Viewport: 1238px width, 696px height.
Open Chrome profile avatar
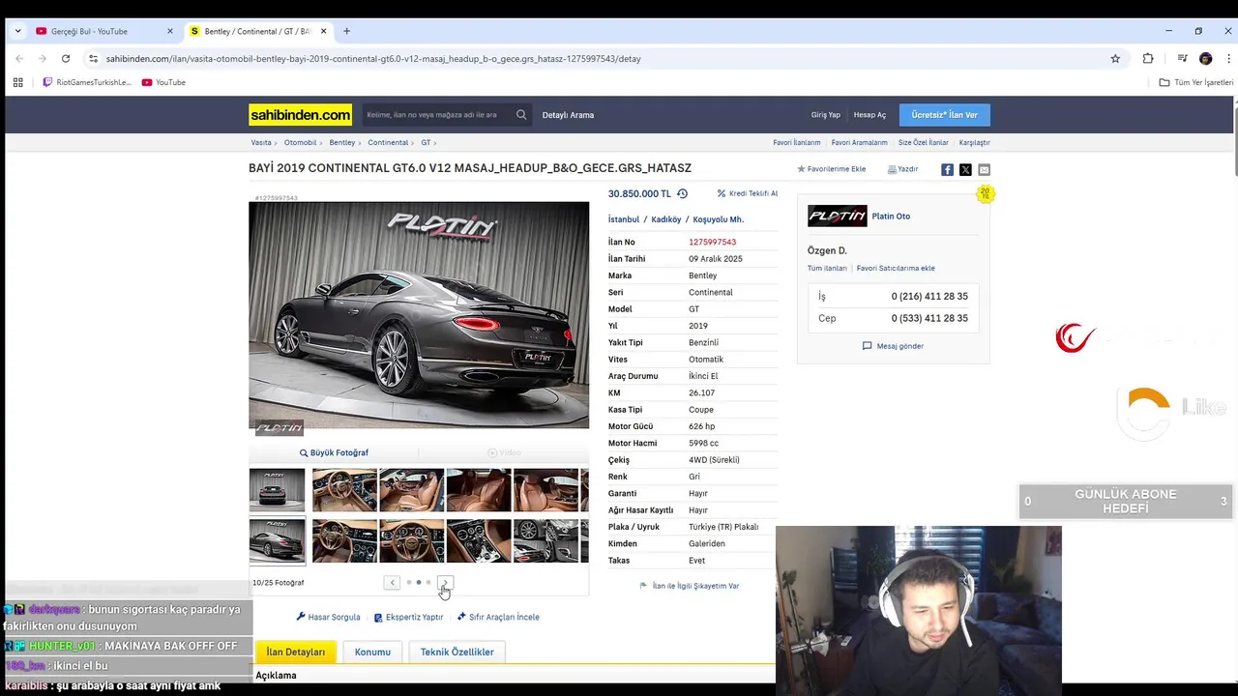(1205, 58)
